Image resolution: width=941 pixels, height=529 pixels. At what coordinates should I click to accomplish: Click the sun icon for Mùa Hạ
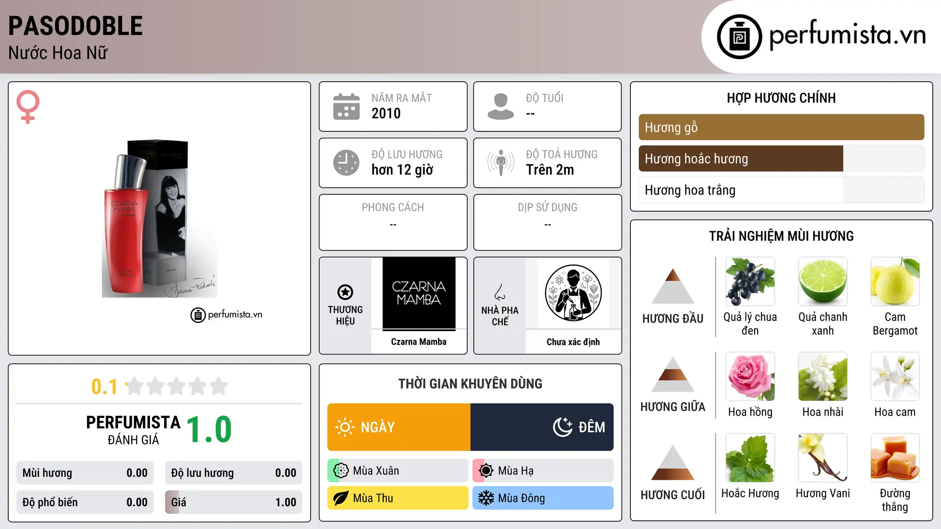486,471
